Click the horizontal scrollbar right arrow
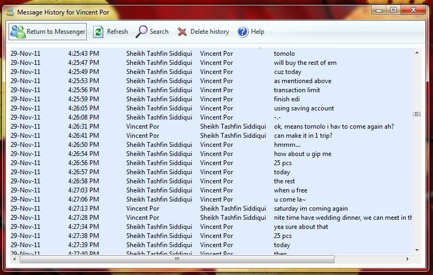The height and width of the screenshot is (275, 433). (408, 259)
